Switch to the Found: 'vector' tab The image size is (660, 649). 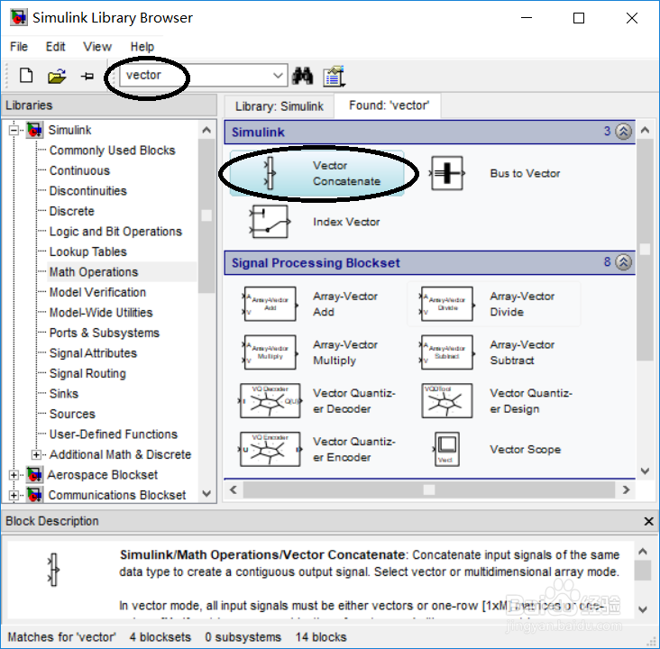(x=389, y=105)
